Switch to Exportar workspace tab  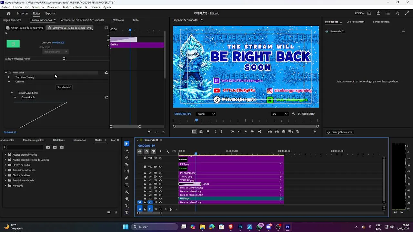(51, 13)
